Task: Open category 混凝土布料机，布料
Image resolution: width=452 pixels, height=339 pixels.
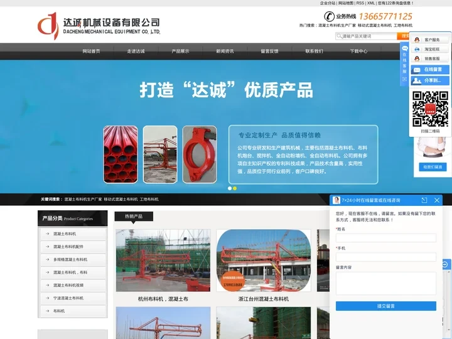Action: pyautogui.click(x=73, y=272)
